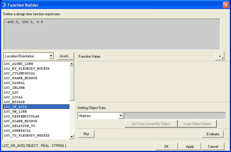Click the Plot button

pyautogui.click(x=86, y=134)
